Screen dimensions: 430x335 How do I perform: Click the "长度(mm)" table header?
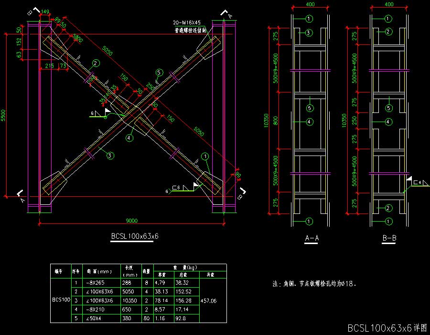(130, 271)
